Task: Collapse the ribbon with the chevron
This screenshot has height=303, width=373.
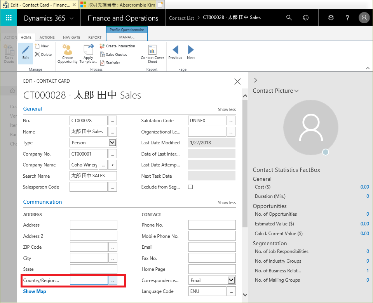Action: point(368,68)
